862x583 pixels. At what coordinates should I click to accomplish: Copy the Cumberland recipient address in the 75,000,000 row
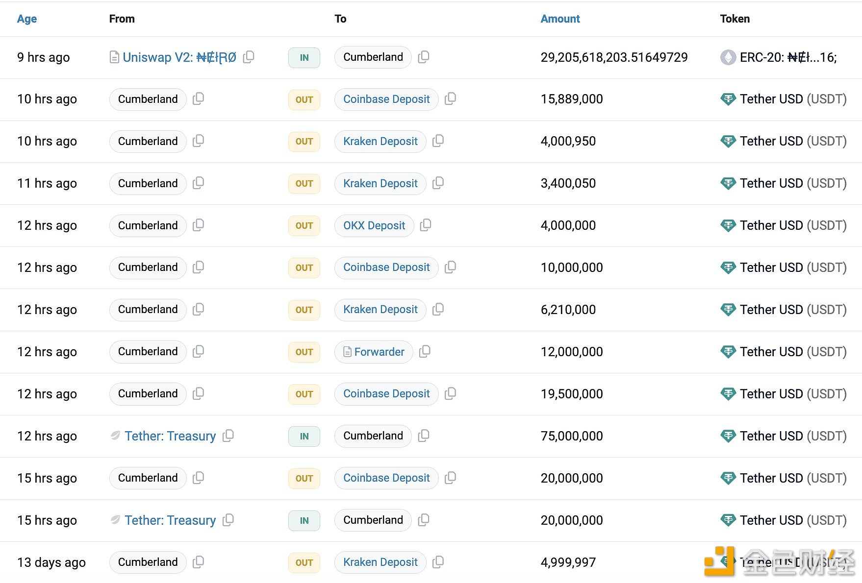424,436
